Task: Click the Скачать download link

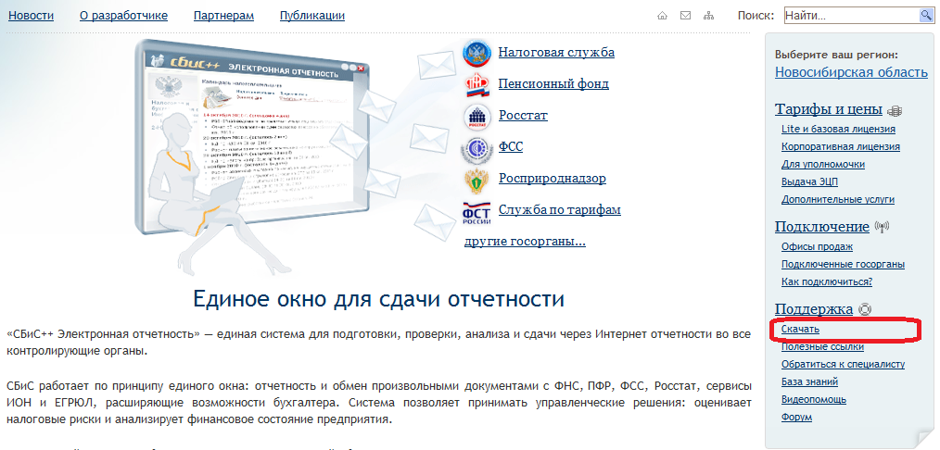Action: 800,329
